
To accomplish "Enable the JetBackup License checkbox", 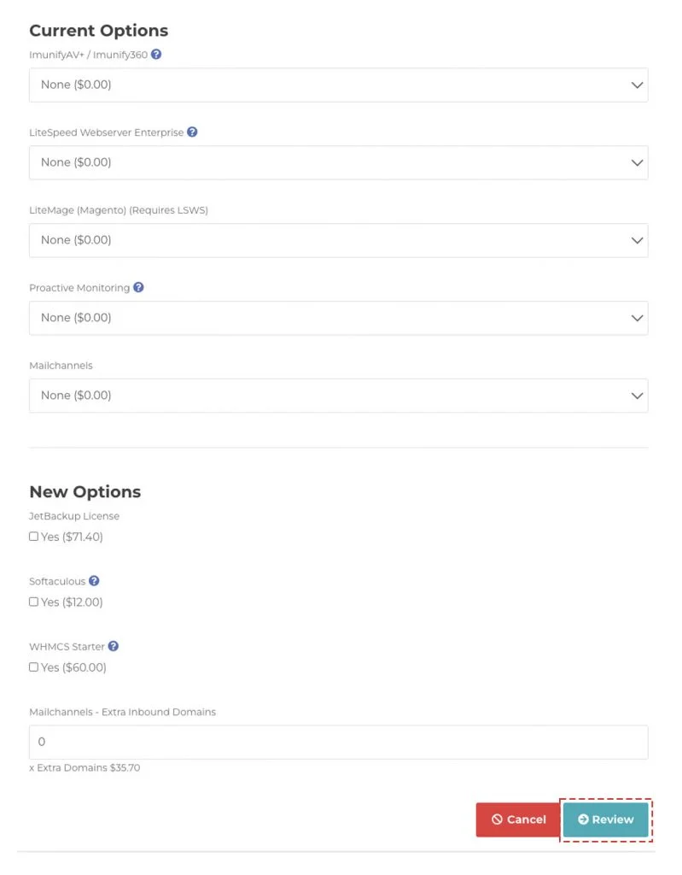I will click(33, 537).
